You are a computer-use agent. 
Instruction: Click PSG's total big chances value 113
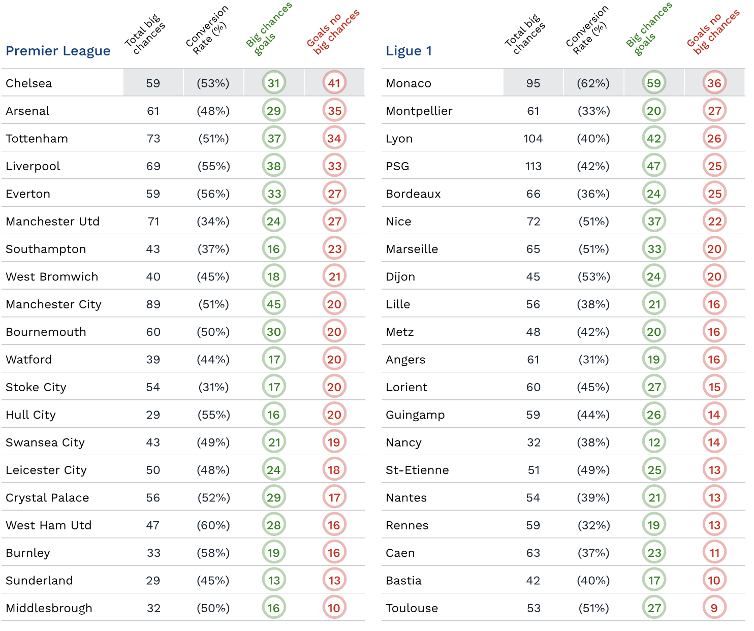coord(533,166)
